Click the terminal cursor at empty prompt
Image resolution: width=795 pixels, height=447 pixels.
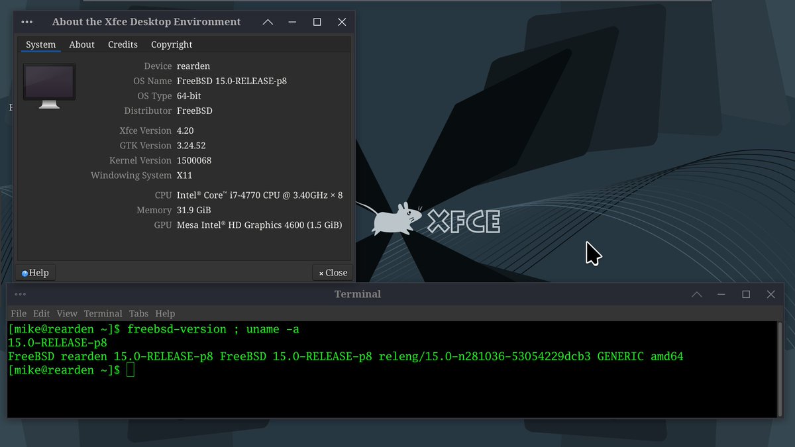click(x=131, y=370)
